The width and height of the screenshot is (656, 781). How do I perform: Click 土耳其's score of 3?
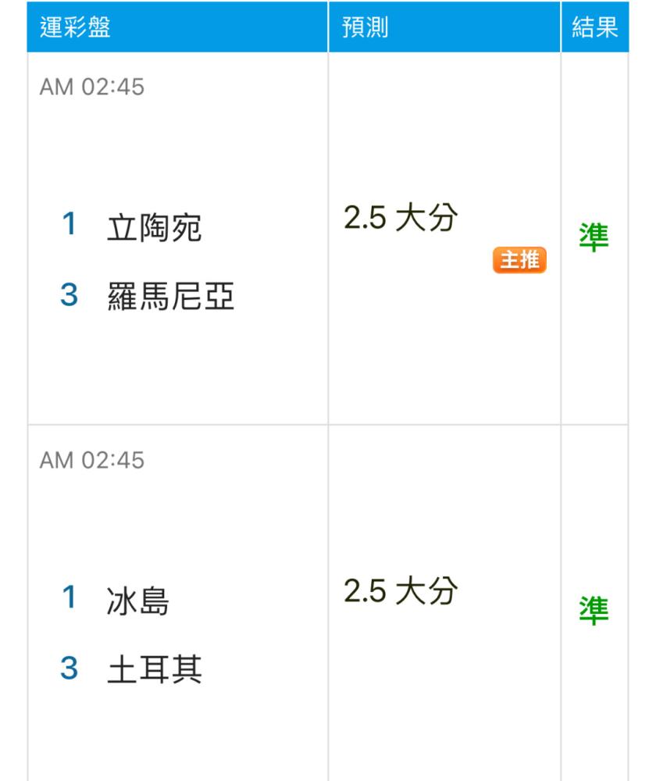pyautogui.click(x=70, y=668)
